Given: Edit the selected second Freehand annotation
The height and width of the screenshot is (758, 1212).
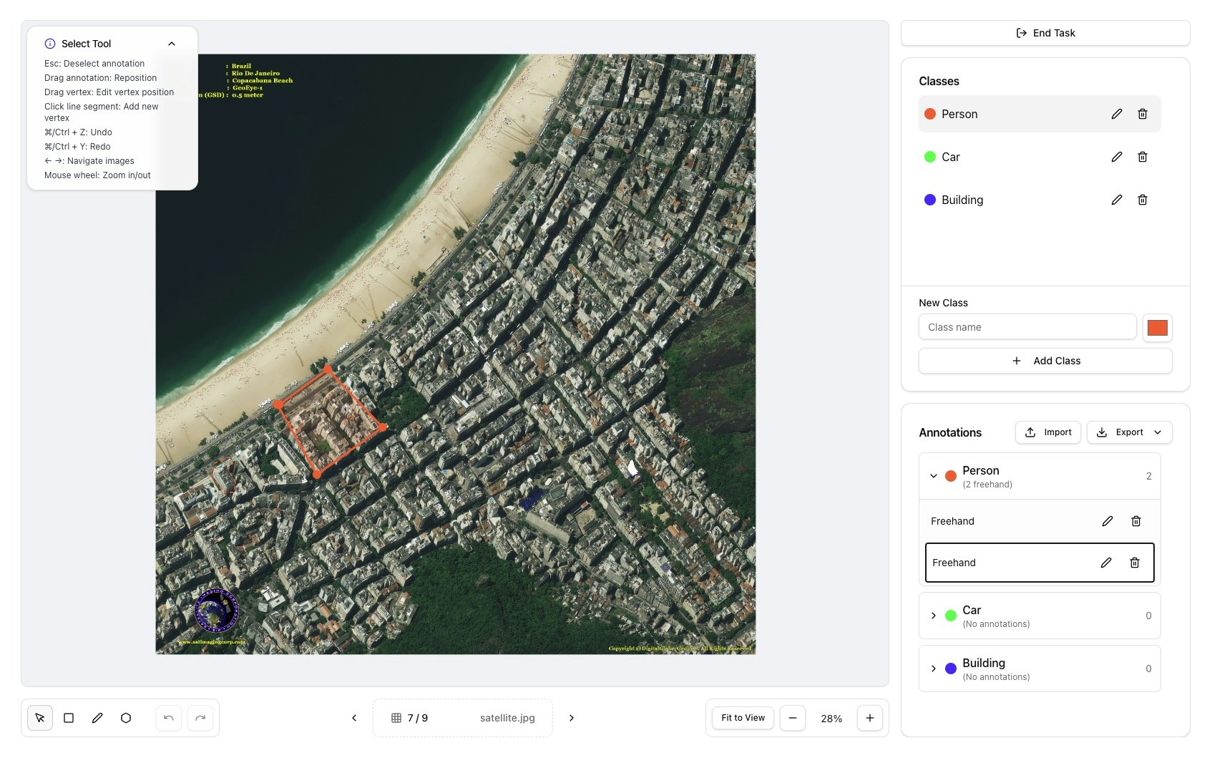Looking at the screenshot, I should [x=1106, y=563].
